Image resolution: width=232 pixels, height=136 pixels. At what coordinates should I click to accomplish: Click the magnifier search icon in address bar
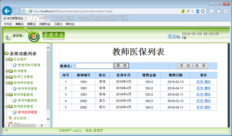188,11
